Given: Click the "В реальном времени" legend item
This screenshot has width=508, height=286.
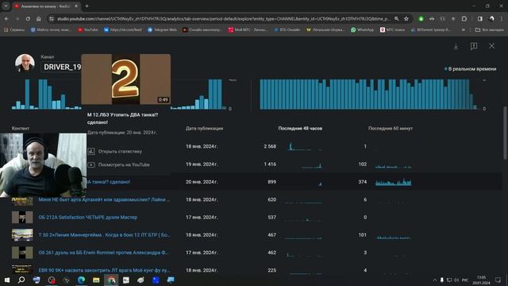Looking at the screenshot, I should (x=470, y=69).
